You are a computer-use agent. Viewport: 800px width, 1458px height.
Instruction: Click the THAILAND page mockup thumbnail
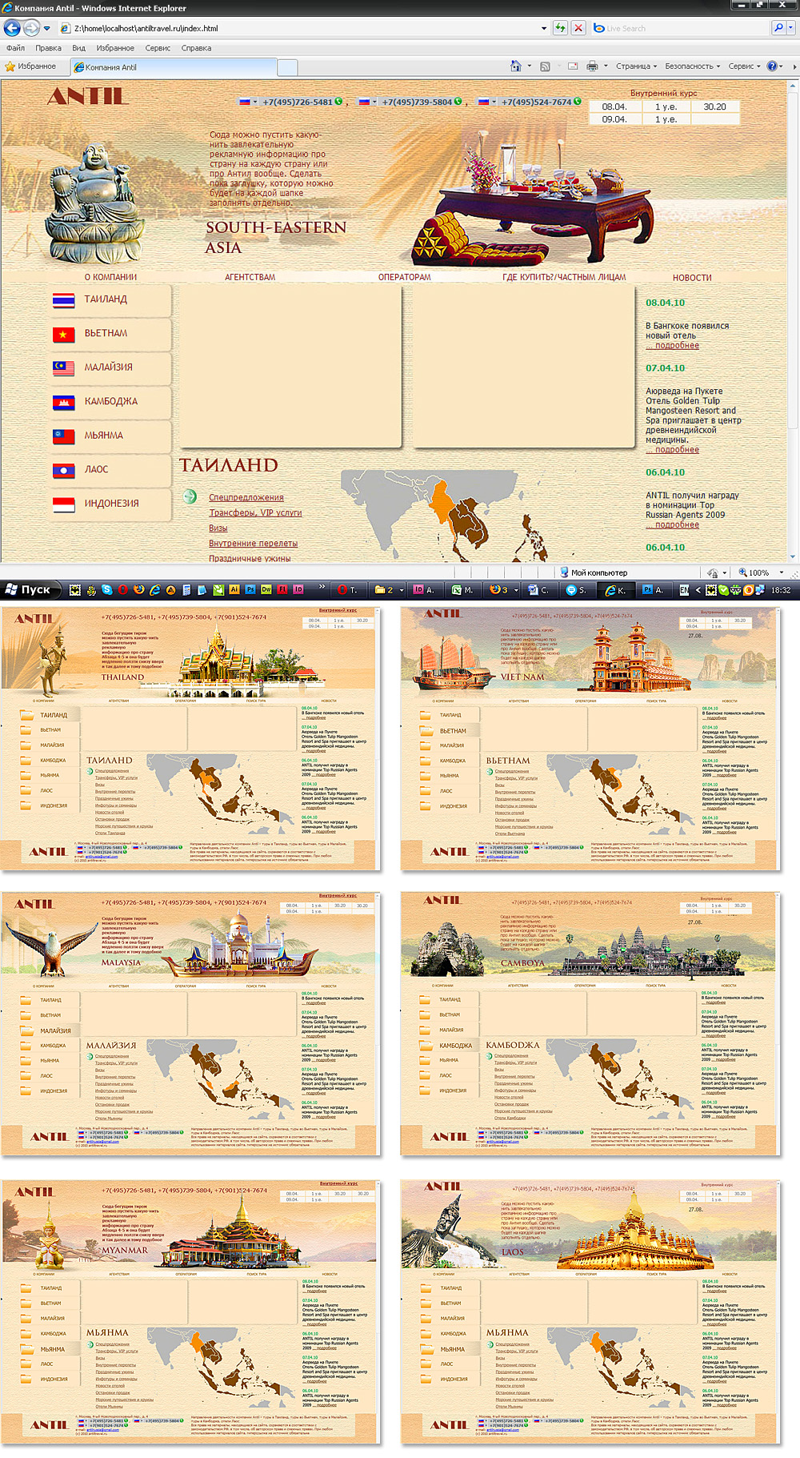[x=190, y=738]
